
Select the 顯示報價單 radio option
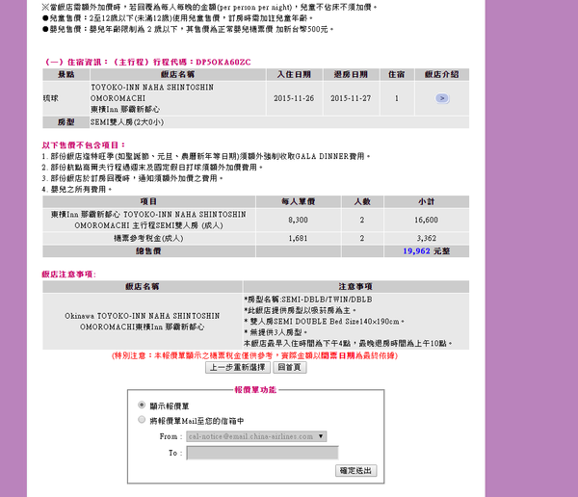tap(144, 405)
